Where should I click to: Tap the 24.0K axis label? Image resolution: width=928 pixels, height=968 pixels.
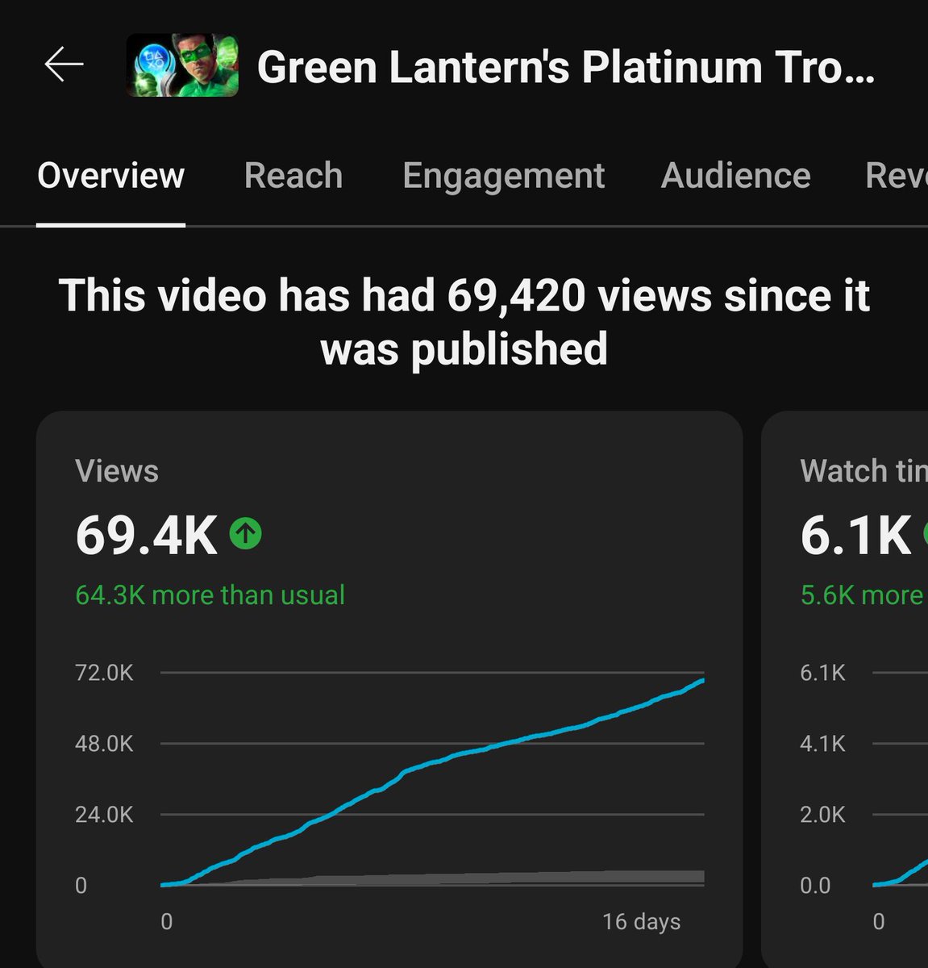[x=104, y=815]
